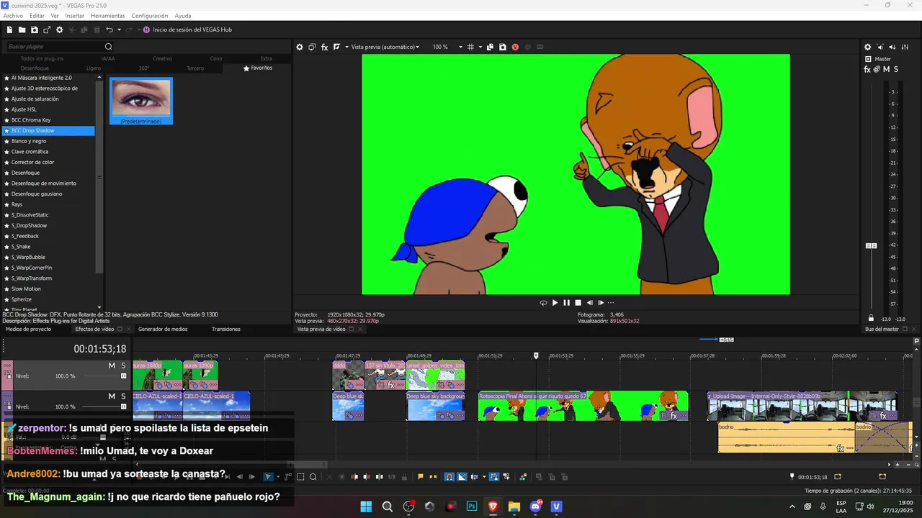Click Master bus automation settings icon
The height and width of the screenshot is (518, 922).
(x=877, y=69)
